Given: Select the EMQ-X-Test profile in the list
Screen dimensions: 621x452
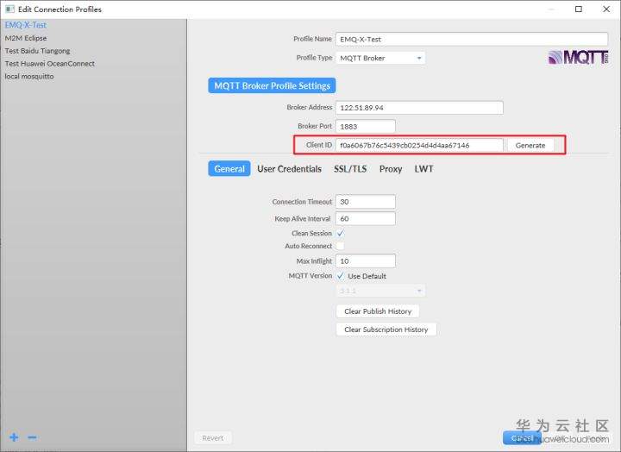Looking at the screenshot, I should 26,24.
